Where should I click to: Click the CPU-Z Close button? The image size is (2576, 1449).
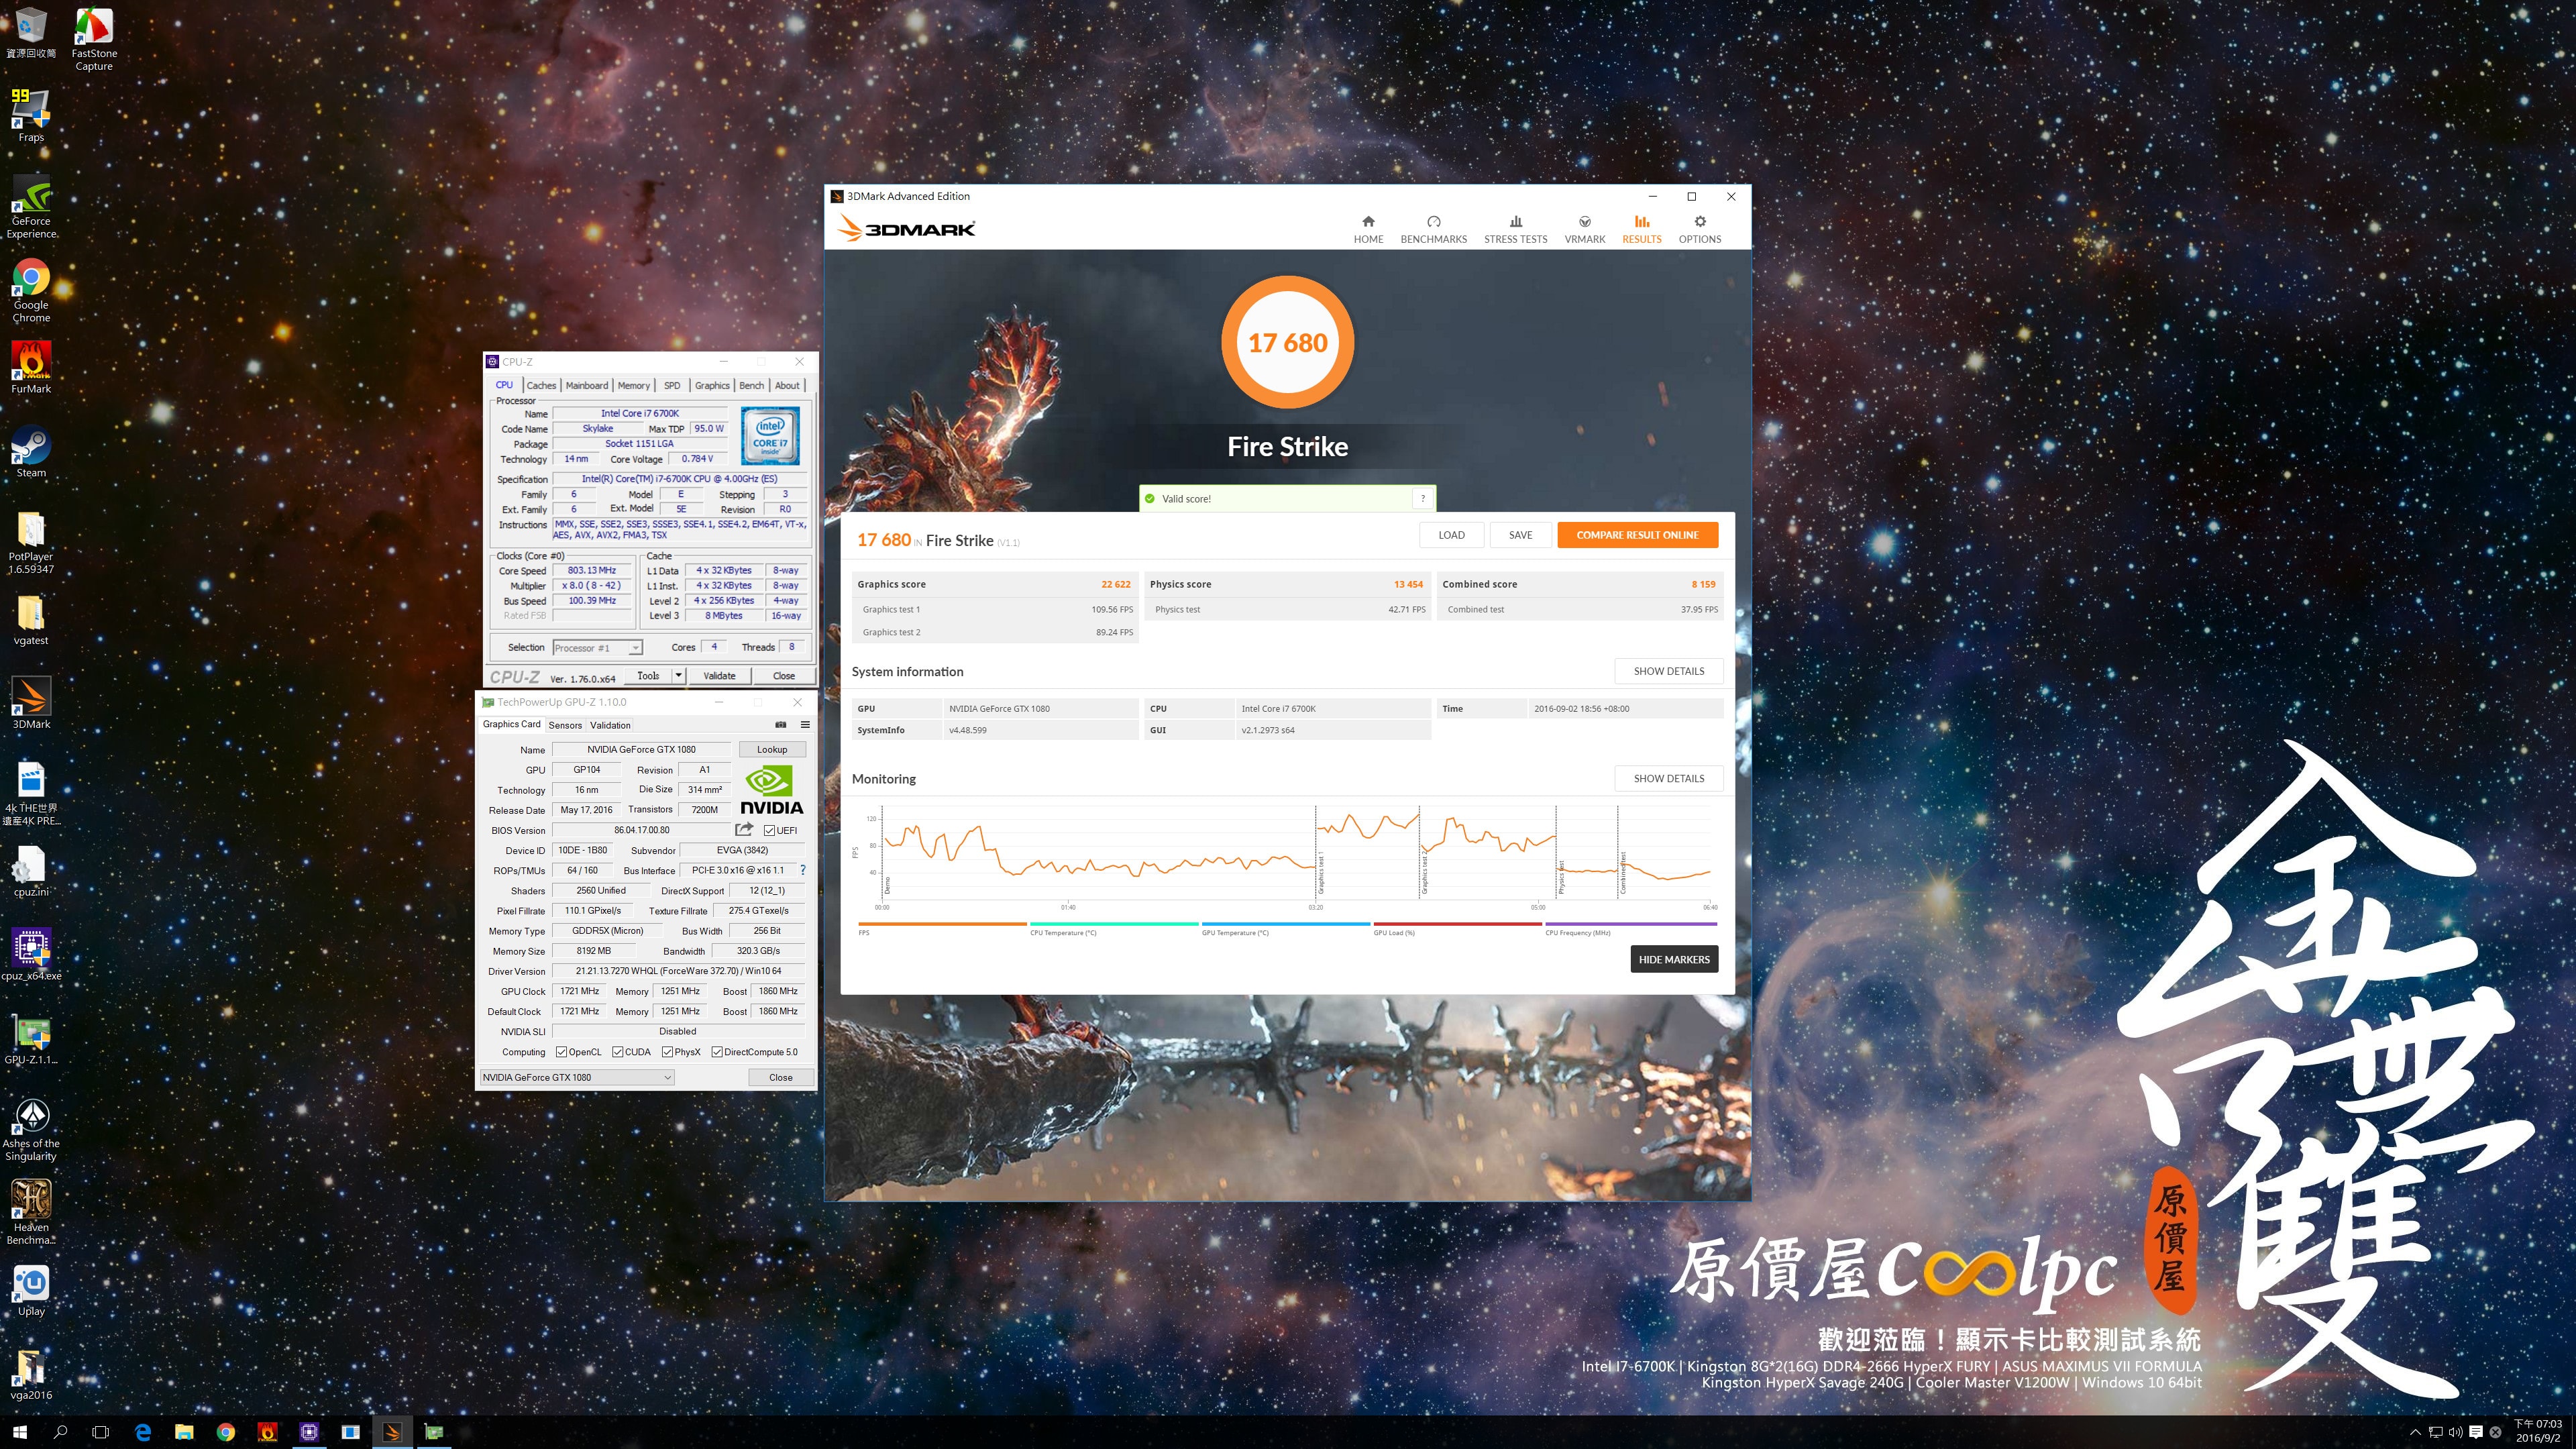tap(783, 675)
